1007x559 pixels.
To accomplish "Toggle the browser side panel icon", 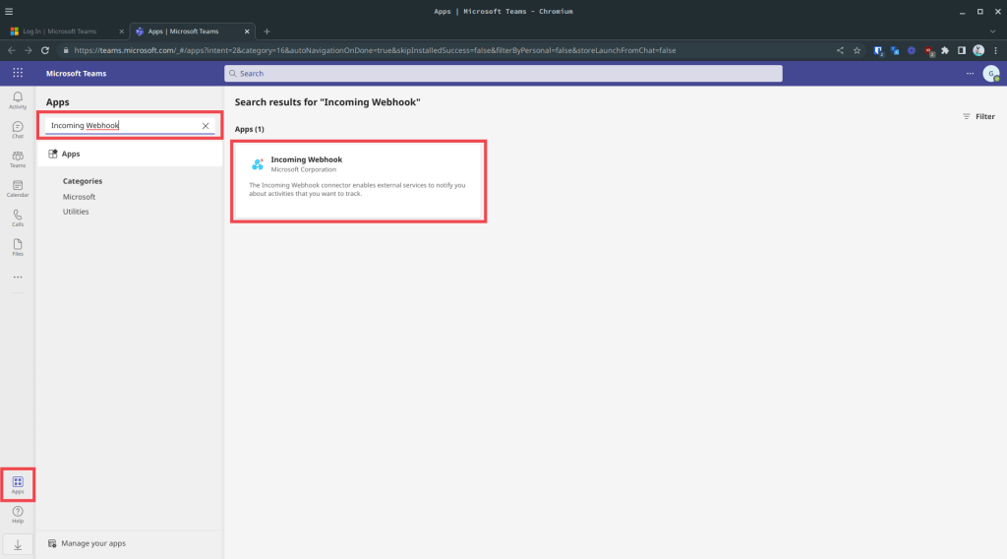I will click(x=962, y=50).
